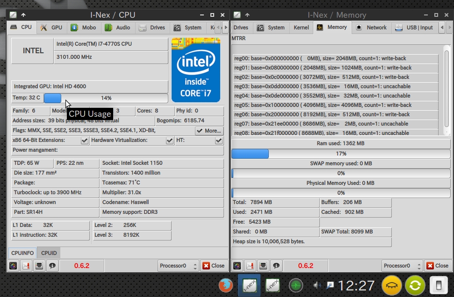Open Processor0 selector in CPU window
The height and width of the screenshot is (297, 454).
178,266
